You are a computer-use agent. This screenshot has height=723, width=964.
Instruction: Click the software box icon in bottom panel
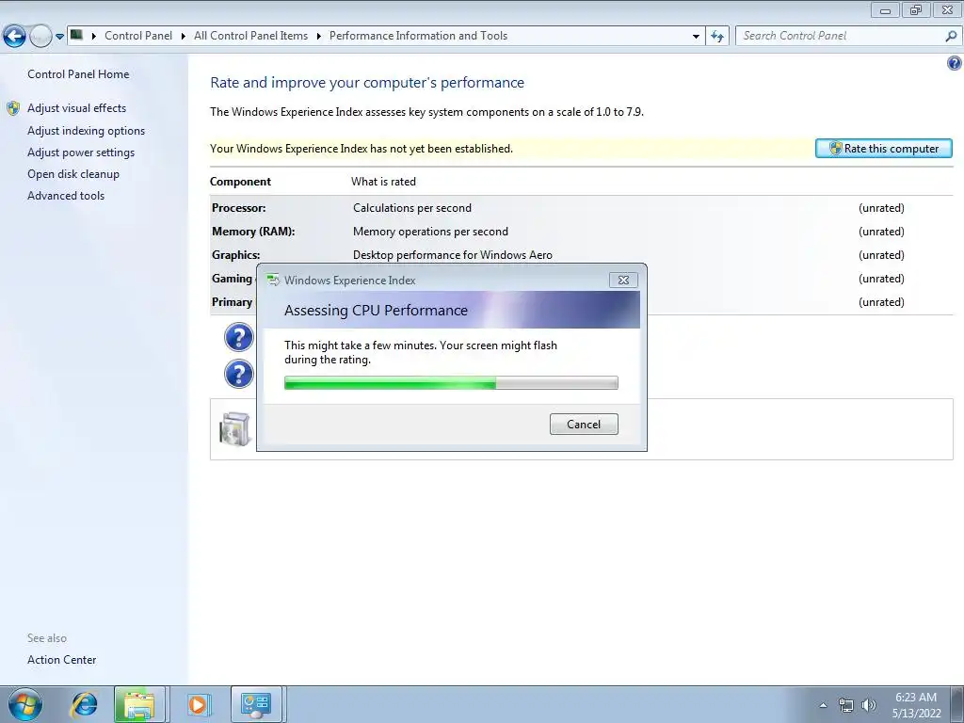click(x=234, y=428)
